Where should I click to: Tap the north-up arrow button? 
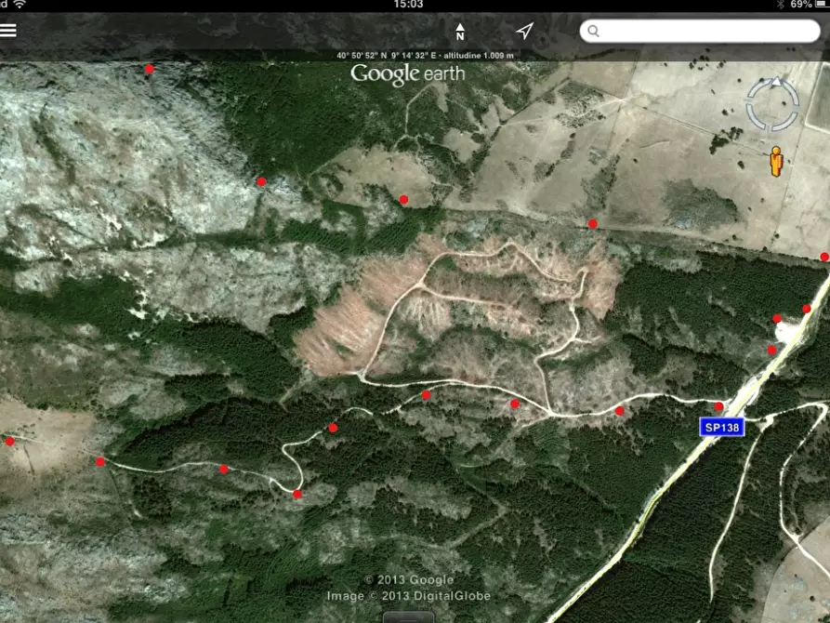[460, 32]
